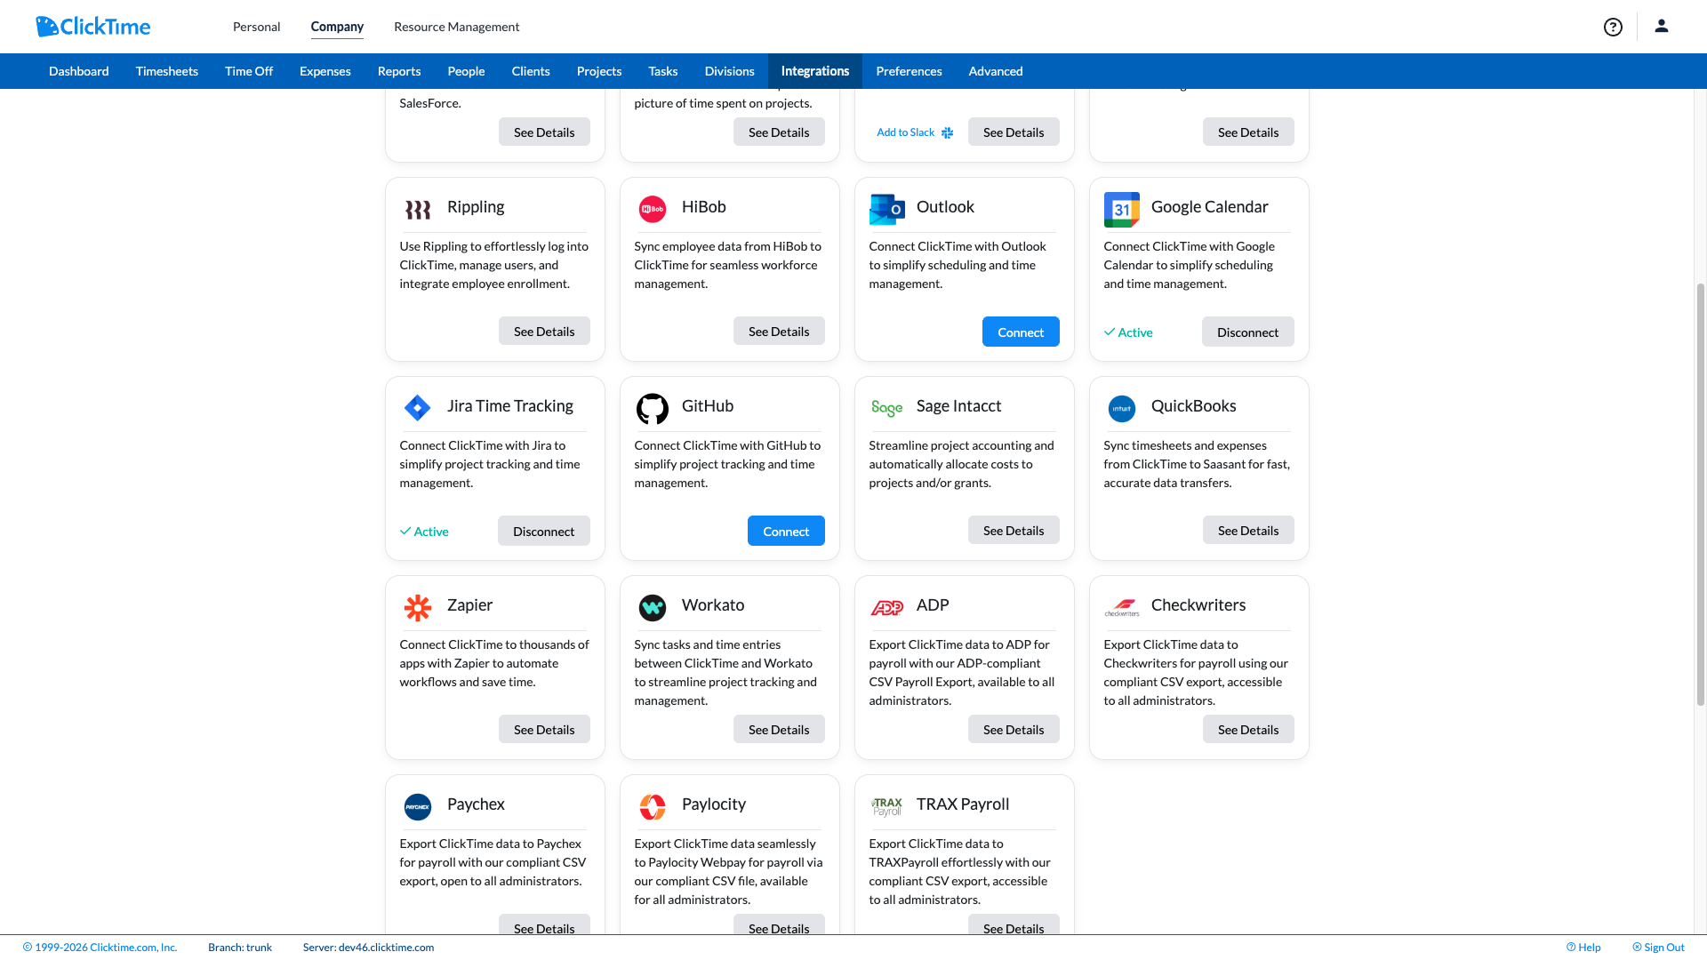
Task: Open the Tasks tab
Action: point(663,71)
